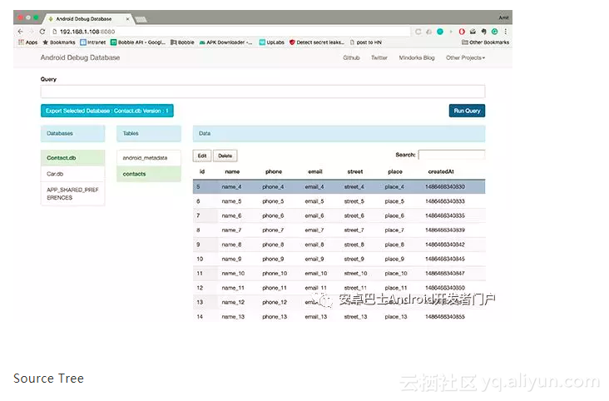Sort by the street column header
This screenshot has height=401, width=609.
coord(355,171)
